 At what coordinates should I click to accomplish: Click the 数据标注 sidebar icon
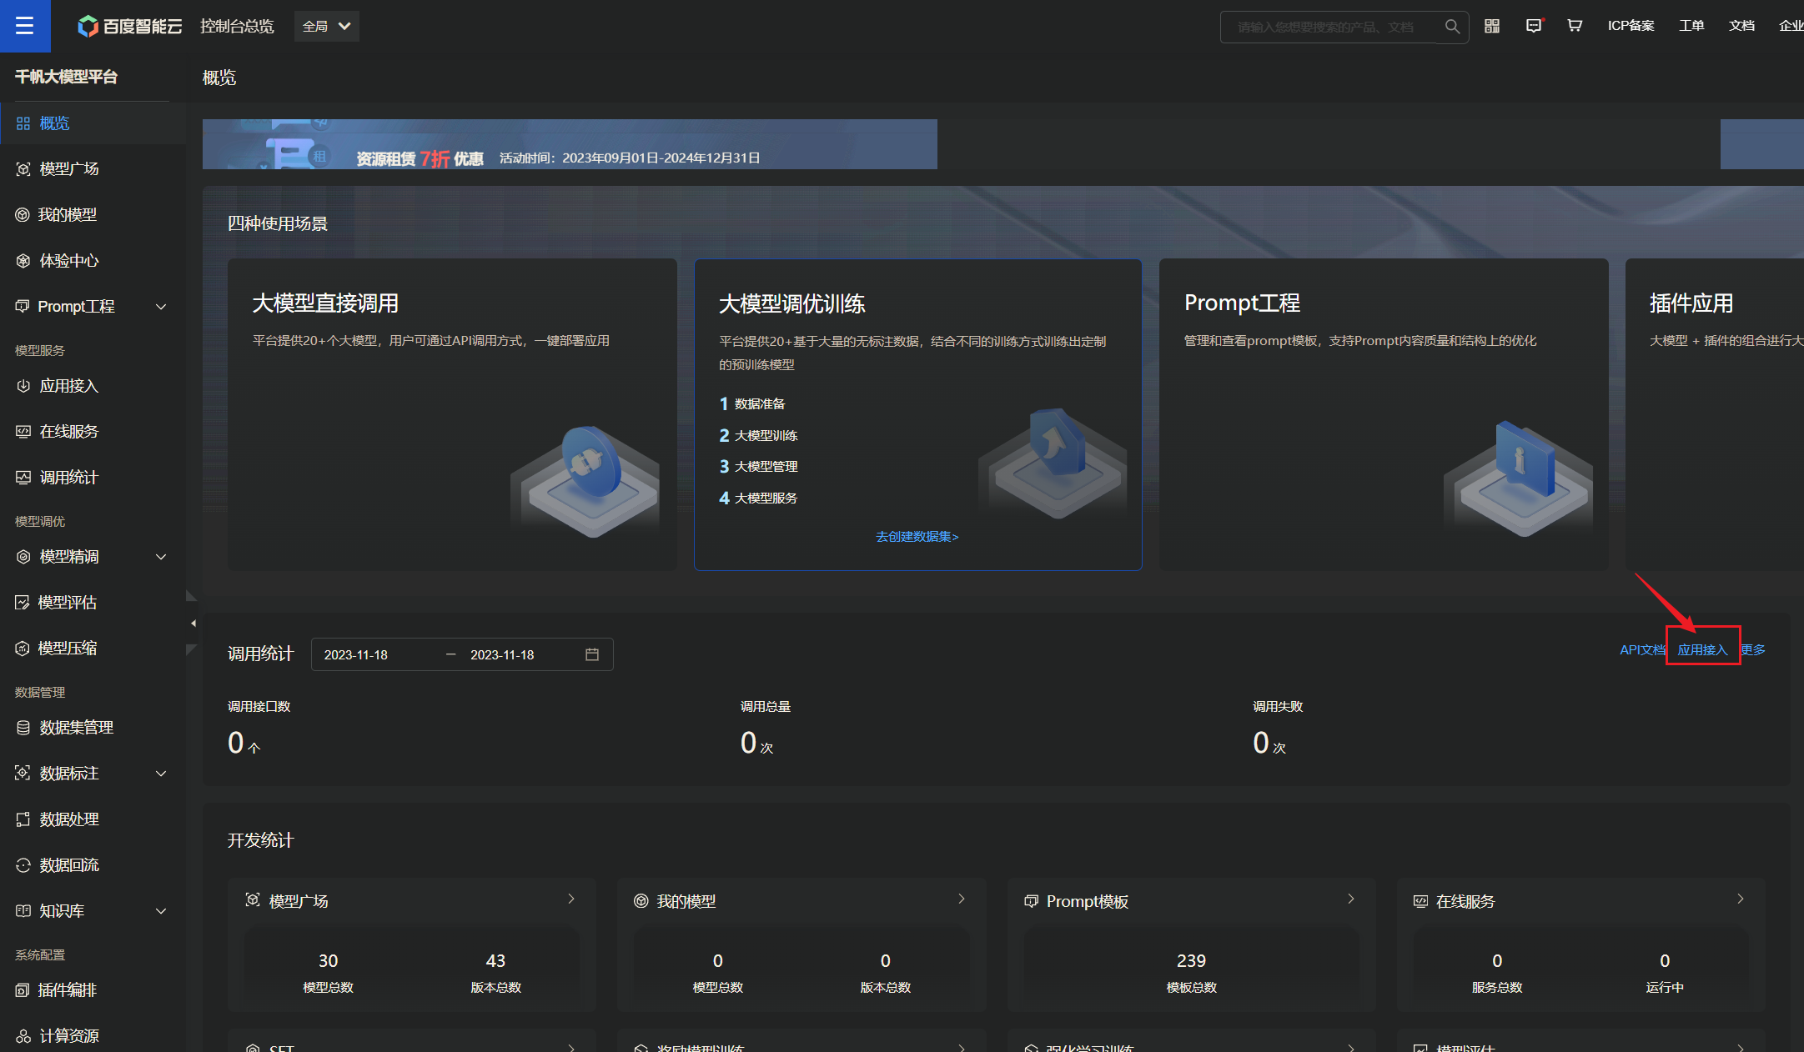23,774
